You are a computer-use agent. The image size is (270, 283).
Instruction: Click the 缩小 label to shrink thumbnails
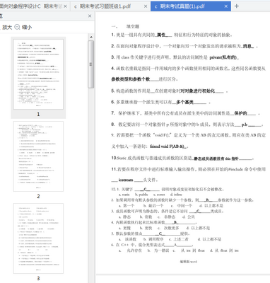point(27,28)
